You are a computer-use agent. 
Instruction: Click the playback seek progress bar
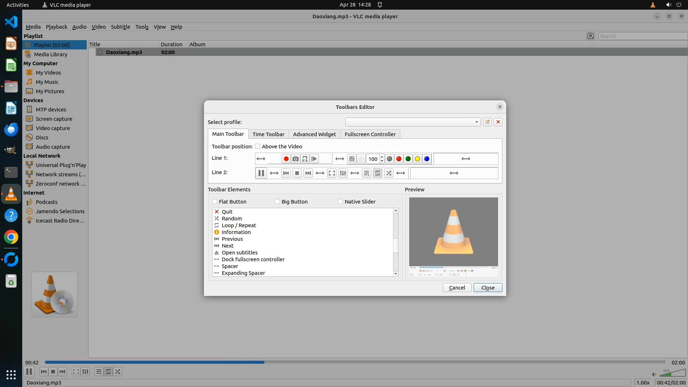pos(355,362)
